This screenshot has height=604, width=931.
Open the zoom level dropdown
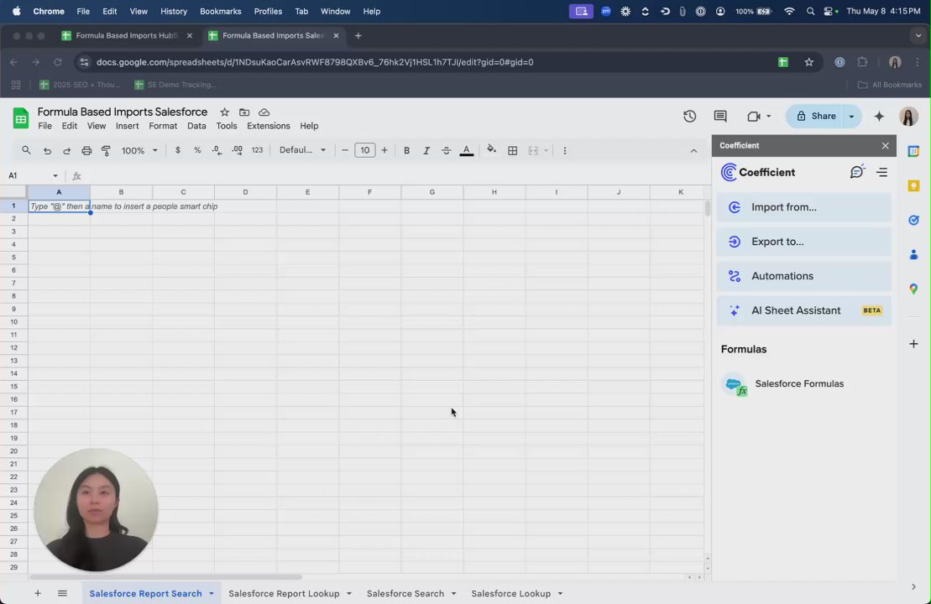139,151
